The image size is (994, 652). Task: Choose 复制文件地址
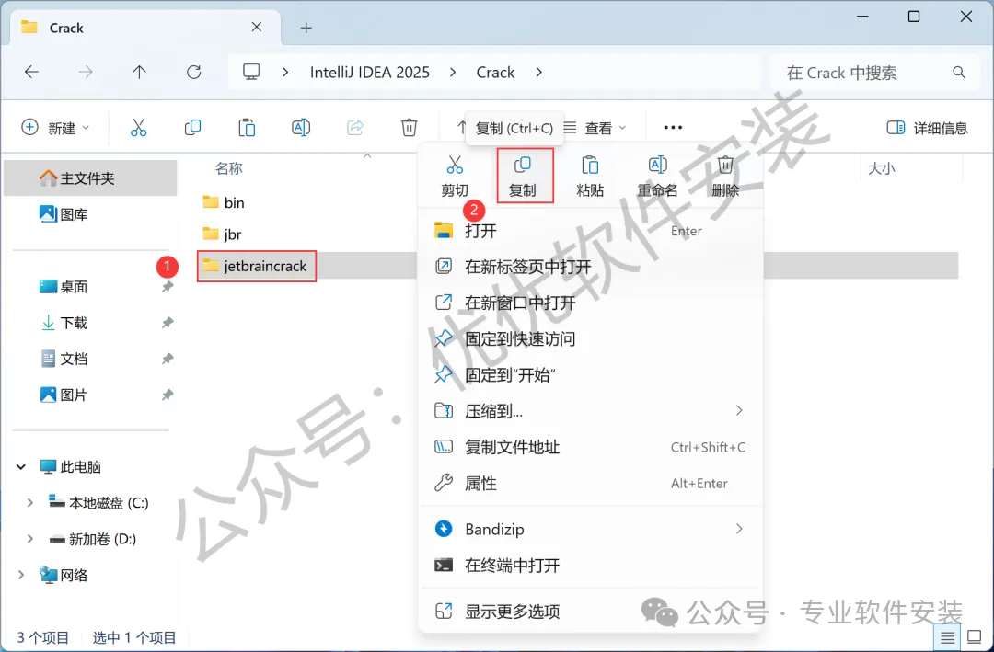(590, 447)
